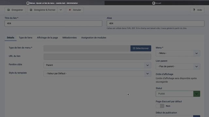Focus the Alias input field
This screenshot has width=209, height=117.
click(155, 23)
